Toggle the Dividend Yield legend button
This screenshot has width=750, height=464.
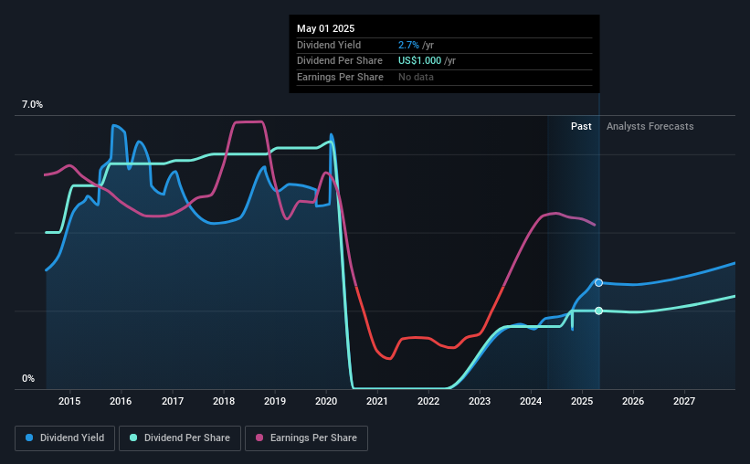tap(65, 438)
